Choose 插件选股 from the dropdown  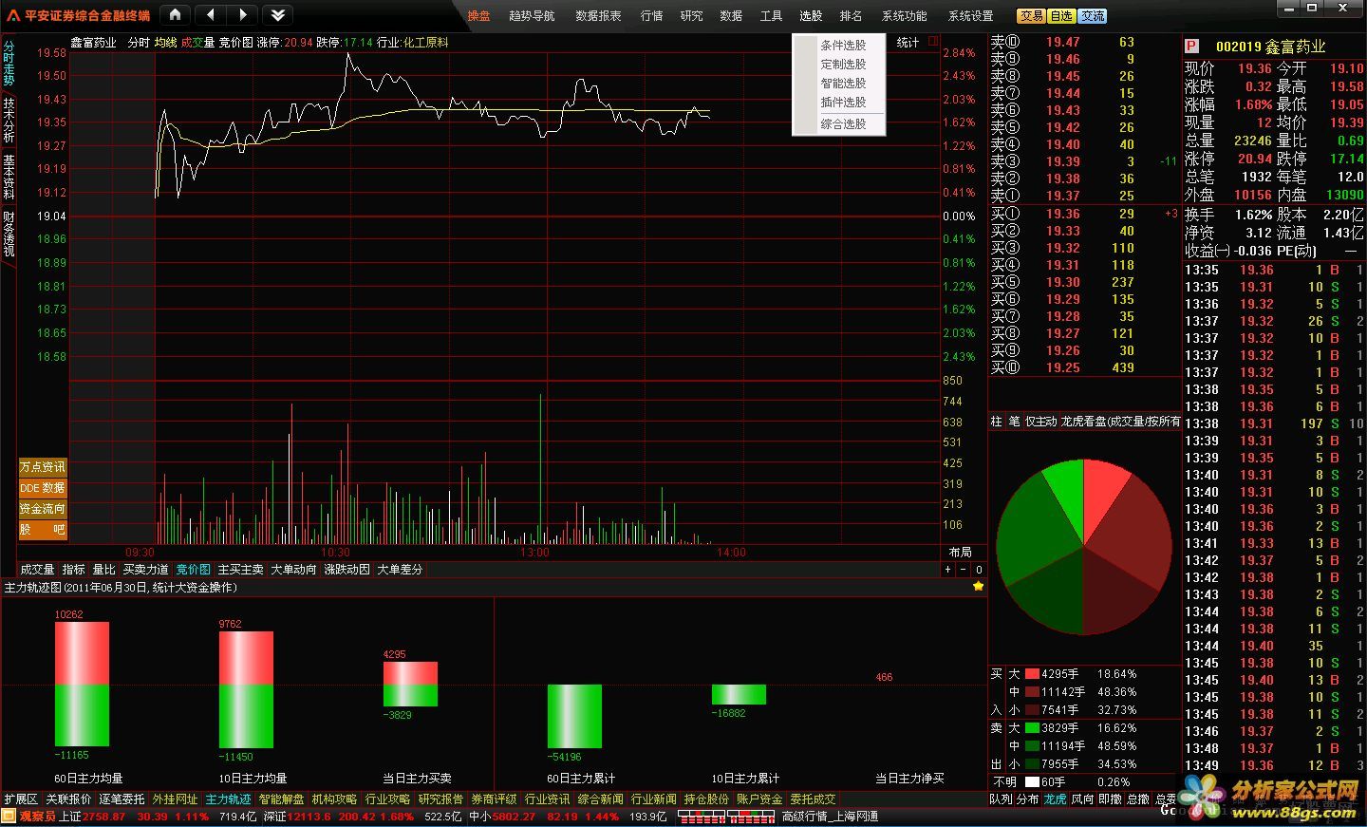point(843,102)
